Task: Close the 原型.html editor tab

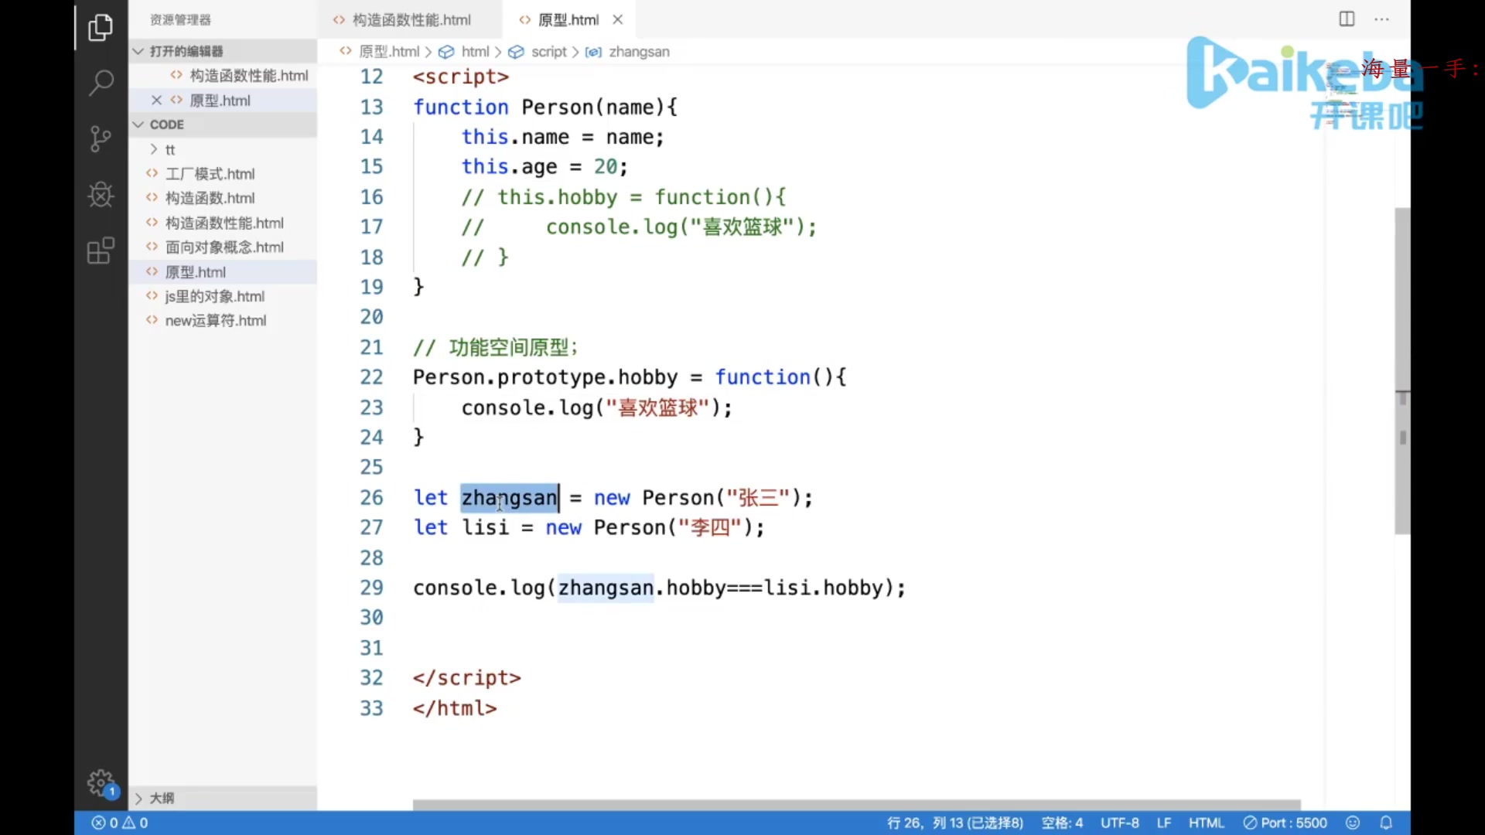Action: click(x=617, y=19)
